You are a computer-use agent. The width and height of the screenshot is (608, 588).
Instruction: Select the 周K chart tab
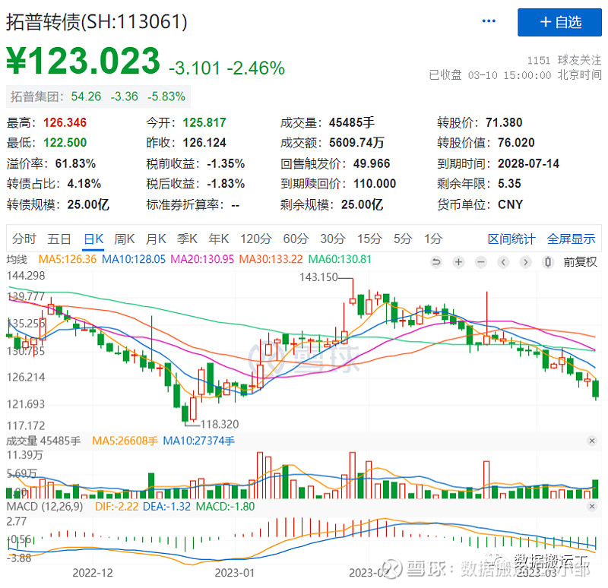(x=125, y=239)
